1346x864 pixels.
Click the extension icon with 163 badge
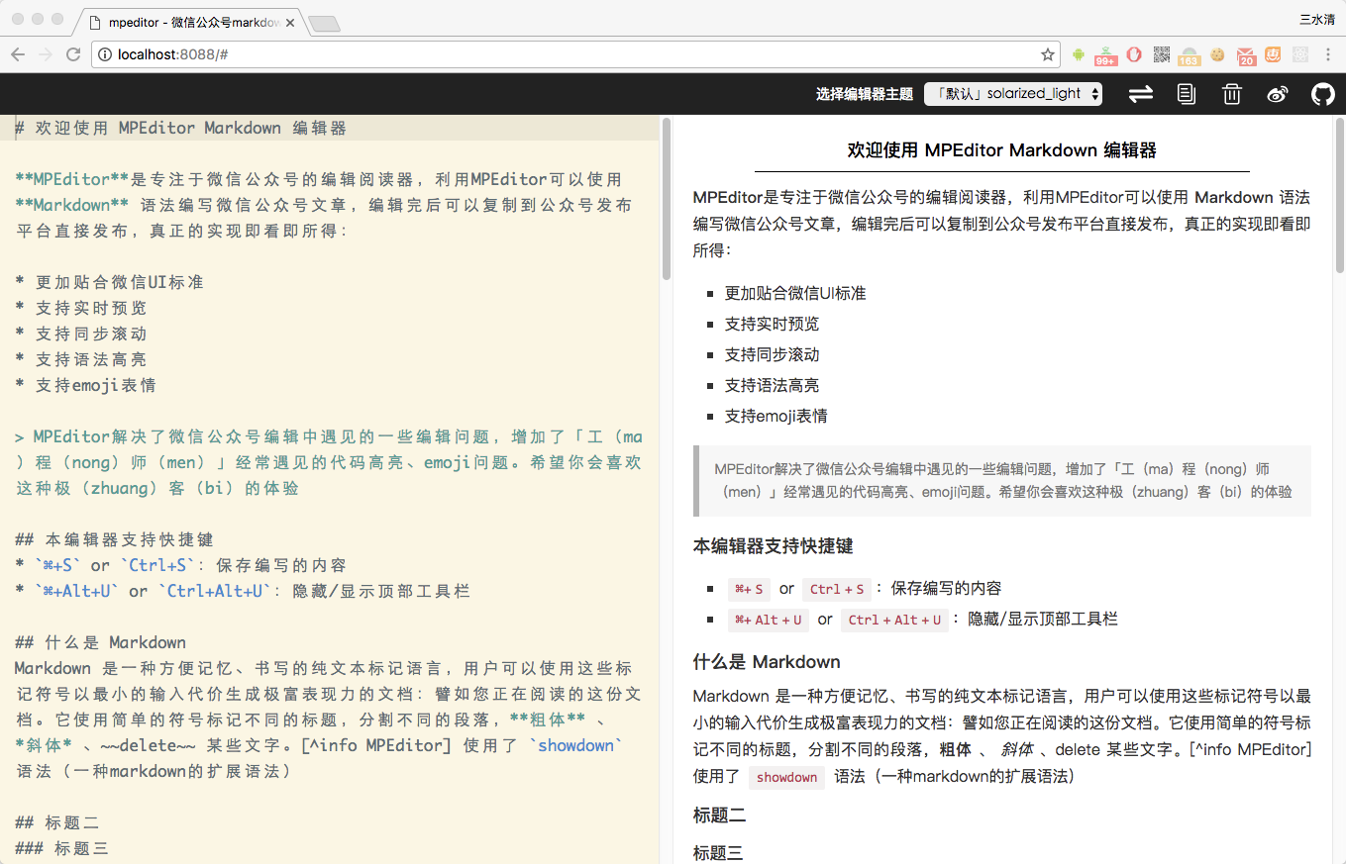tap(1190, 55)
